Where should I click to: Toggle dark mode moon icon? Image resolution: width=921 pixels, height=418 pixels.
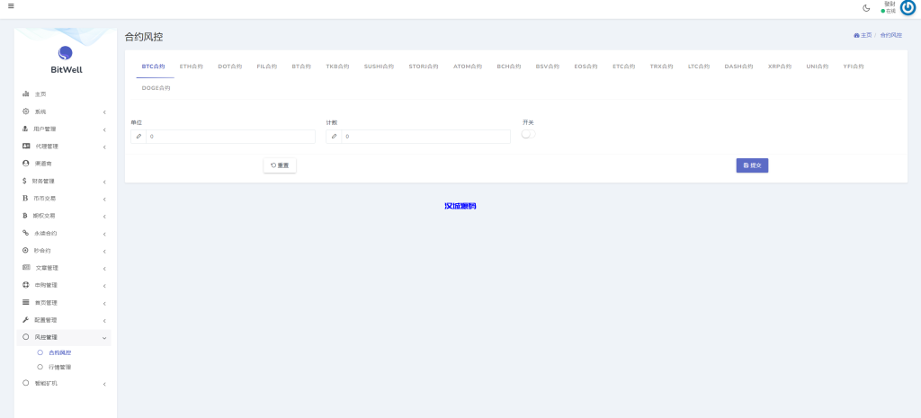[x=866, y=8]
